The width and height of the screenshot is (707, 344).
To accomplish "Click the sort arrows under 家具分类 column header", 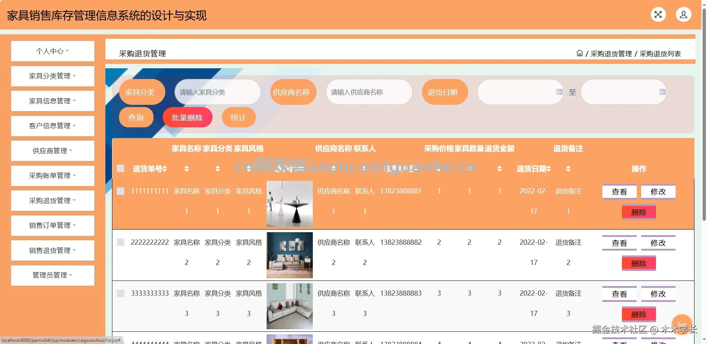I will [218, 169].
